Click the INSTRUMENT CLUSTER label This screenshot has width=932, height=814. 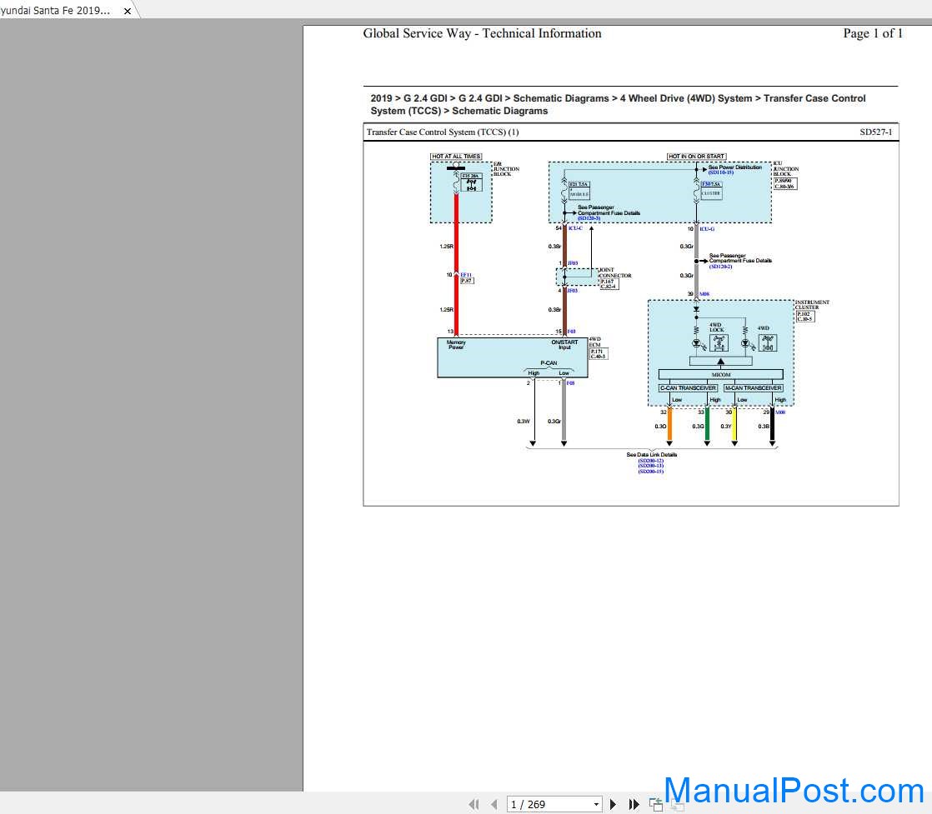(x=812, y=305)
